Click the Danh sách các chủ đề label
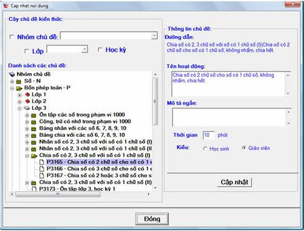This screenshot has height=231, width=304. click(x=37, y=66)
